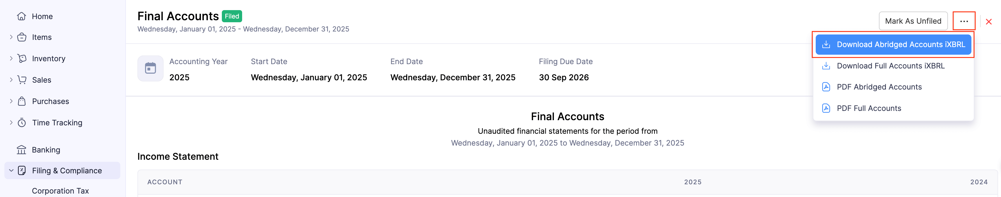
Task: Click the Time Tracking clock icon
Action: click(22, 123)
